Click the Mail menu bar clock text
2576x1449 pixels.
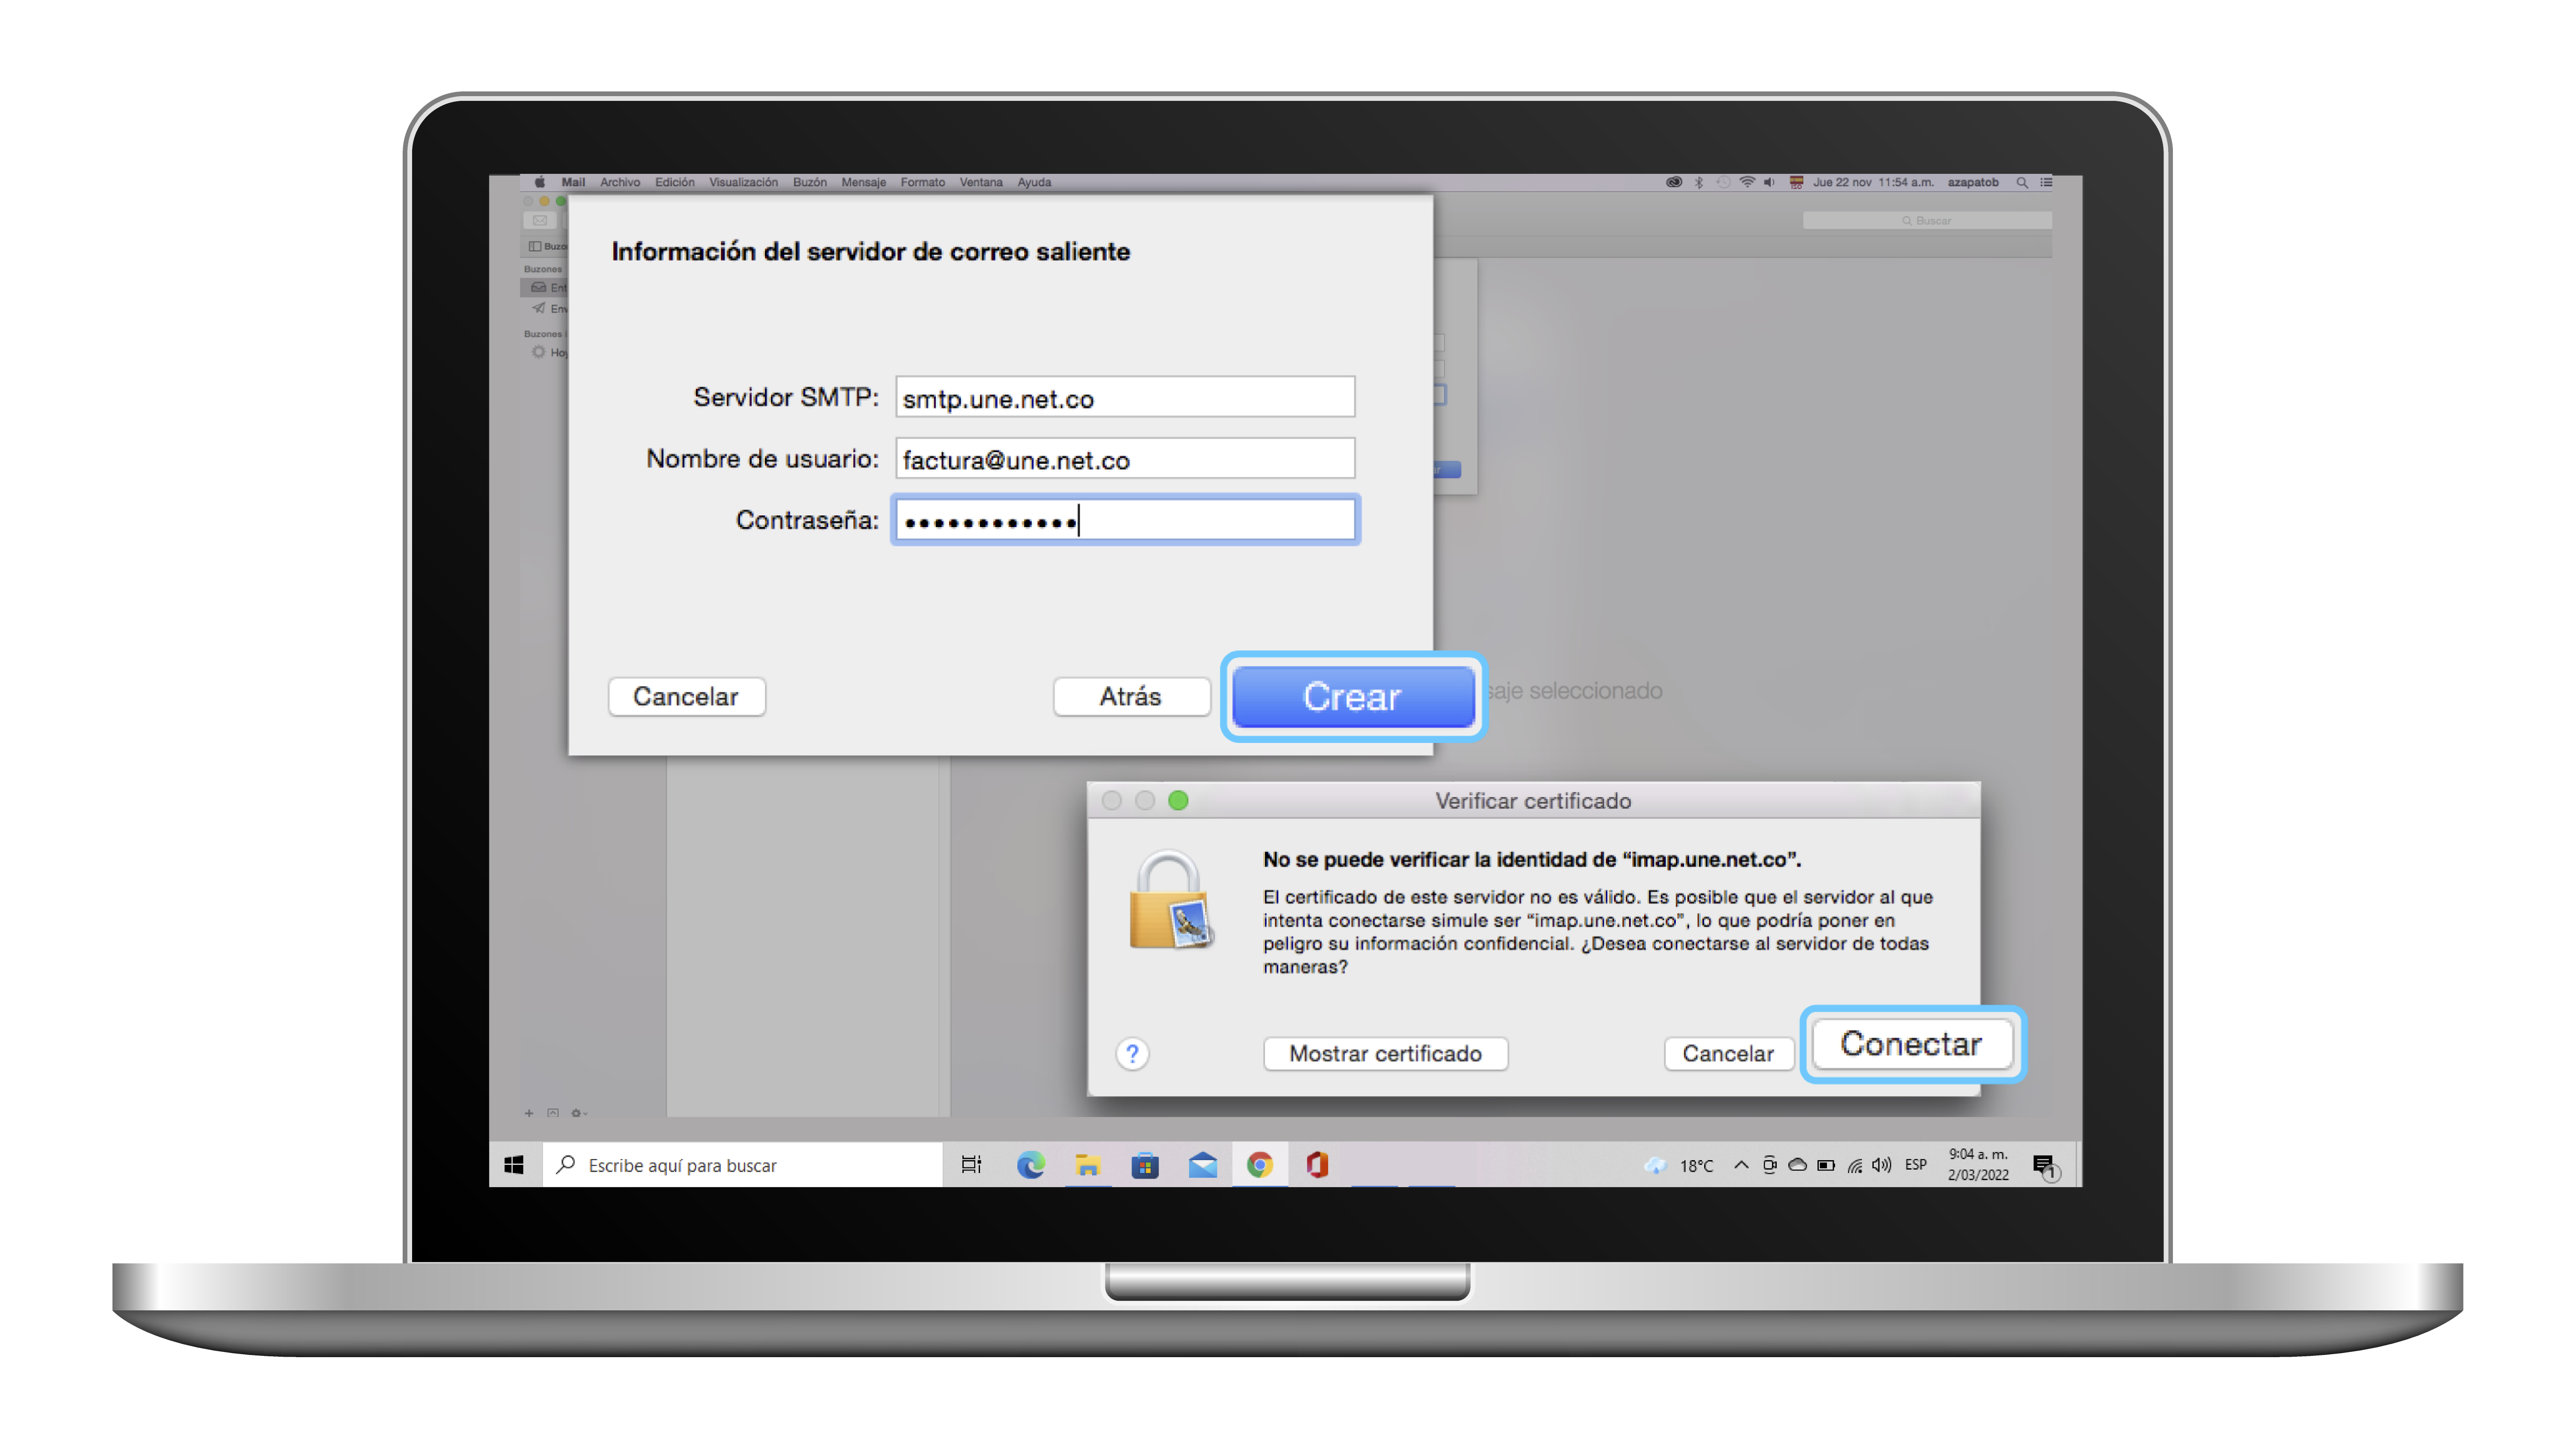1872,182
